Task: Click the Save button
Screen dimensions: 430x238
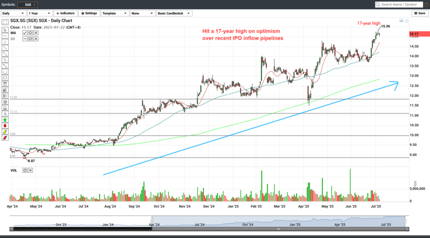Action: tap(420, 13)
